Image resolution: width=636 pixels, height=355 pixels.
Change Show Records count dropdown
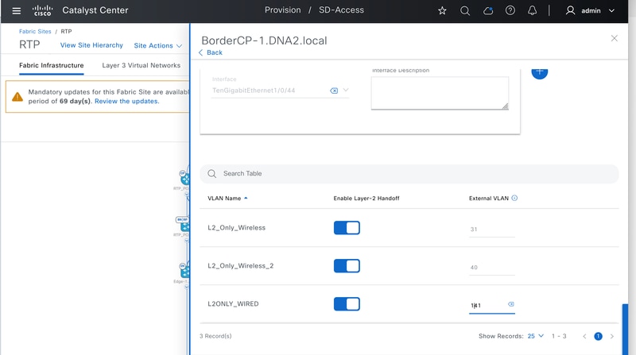[x=535, y=336]
